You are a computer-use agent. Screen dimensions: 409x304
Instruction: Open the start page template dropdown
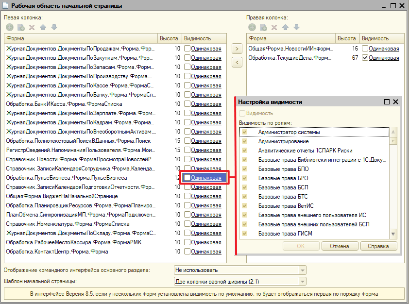tap(302, 281)
